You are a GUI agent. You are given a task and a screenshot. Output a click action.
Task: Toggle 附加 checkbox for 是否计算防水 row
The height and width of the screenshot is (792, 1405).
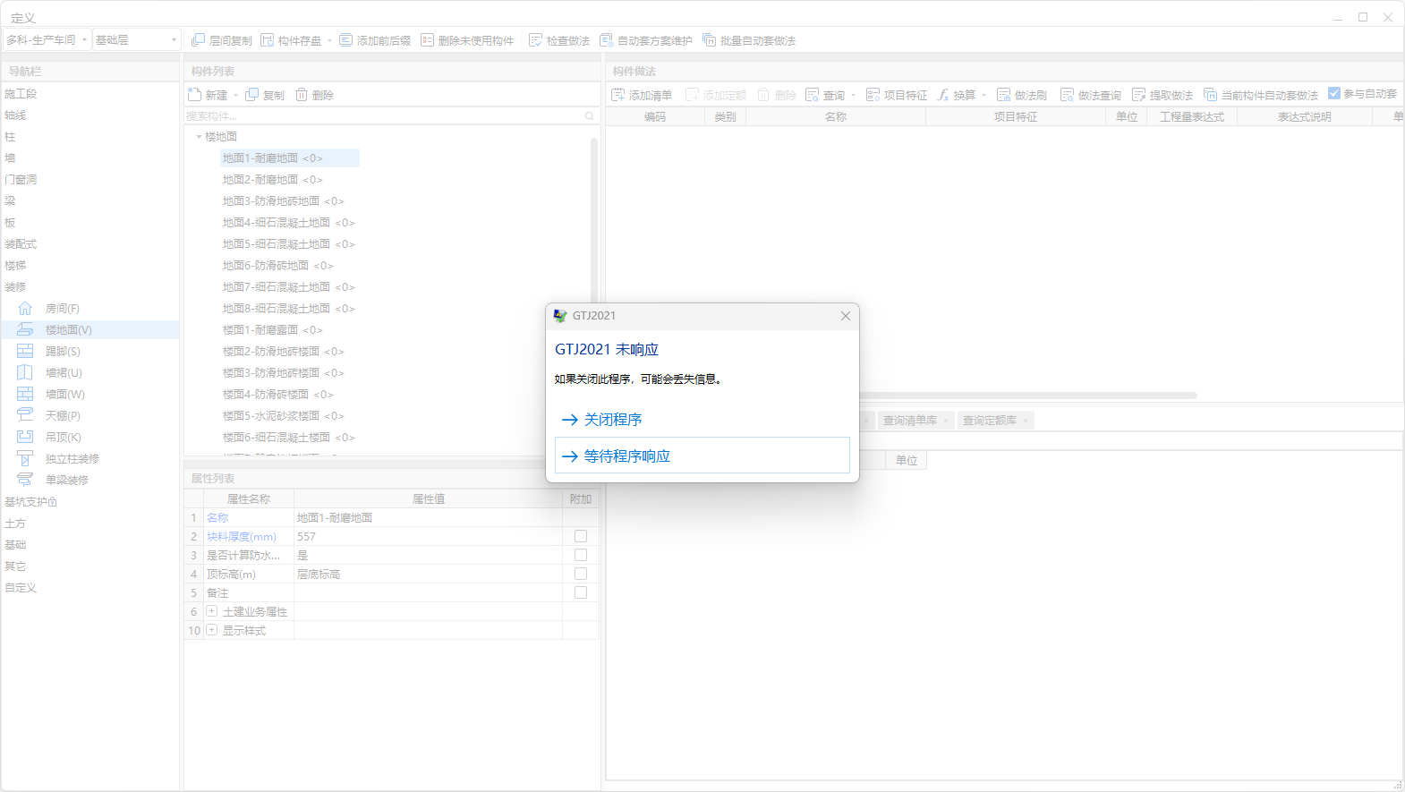coord(581,555)
